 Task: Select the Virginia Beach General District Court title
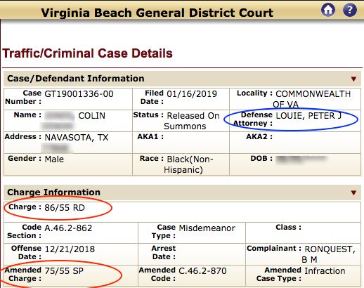[x=157, y=13]
